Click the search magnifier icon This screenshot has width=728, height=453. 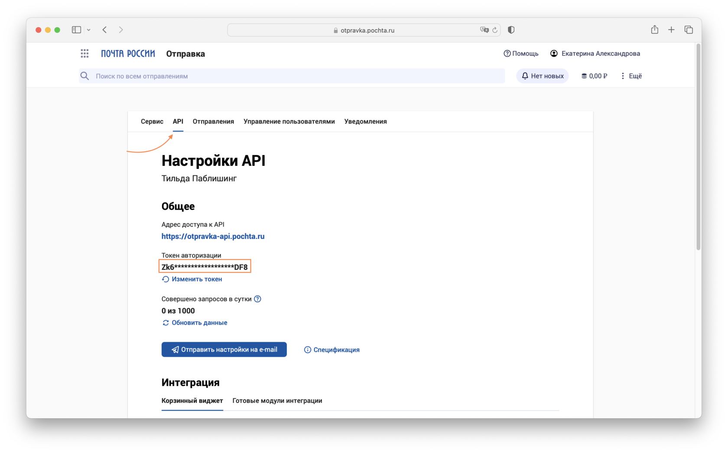(x=84, y=76)
